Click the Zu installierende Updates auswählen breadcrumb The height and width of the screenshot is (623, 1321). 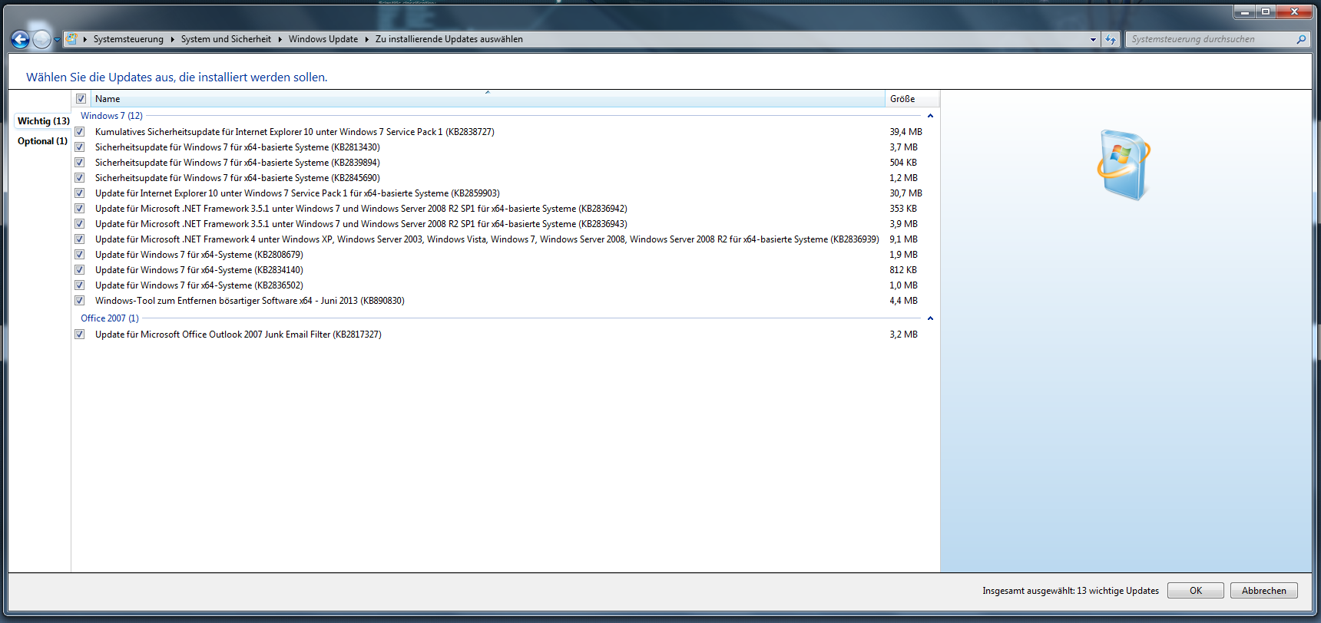tap(449, 39)
